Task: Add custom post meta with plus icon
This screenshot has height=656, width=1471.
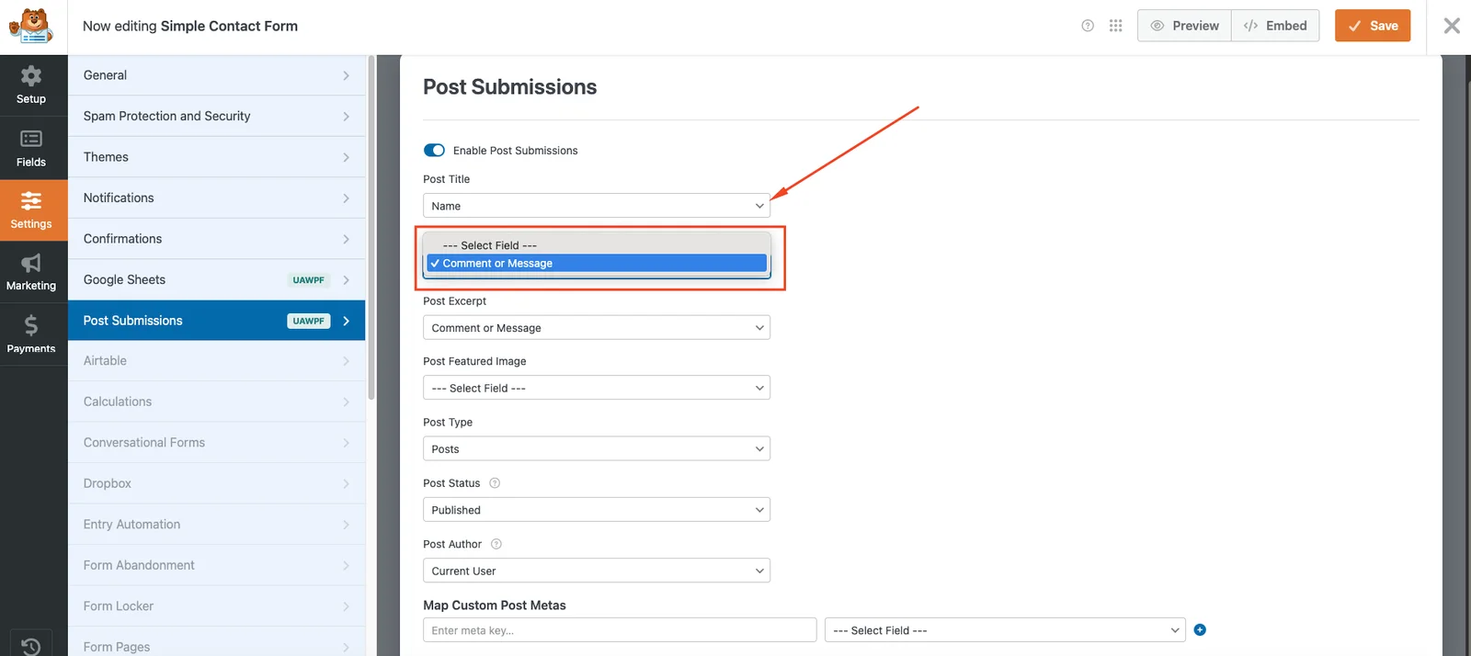Action: (1200, 630)
